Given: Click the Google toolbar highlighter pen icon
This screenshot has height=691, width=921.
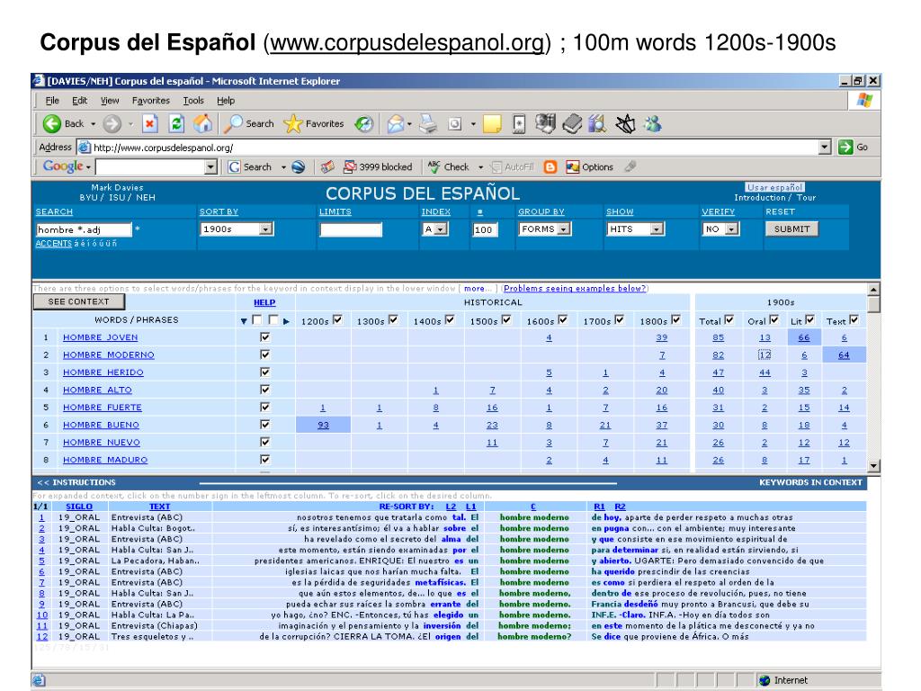Looking at the screenshot, I should point(630,166).
